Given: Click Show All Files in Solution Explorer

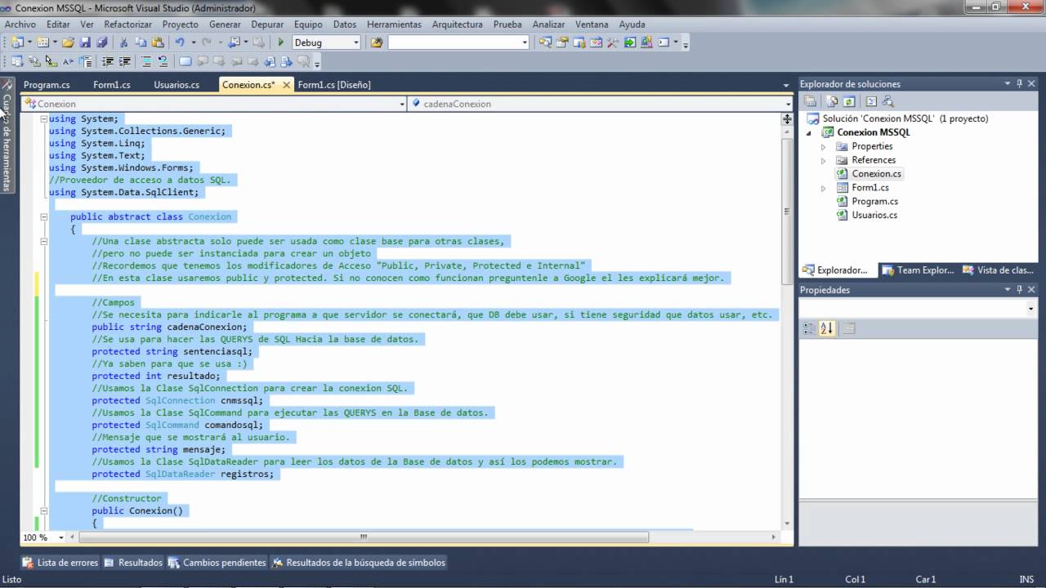Looking at the screenshot, I should [832, 101].
